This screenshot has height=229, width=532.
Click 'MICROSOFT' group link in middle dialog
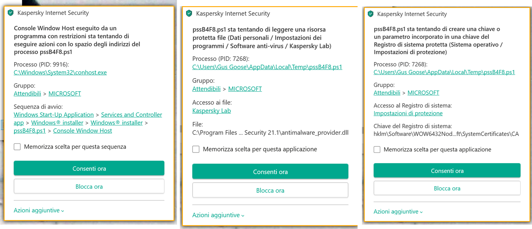pos(245,89)
